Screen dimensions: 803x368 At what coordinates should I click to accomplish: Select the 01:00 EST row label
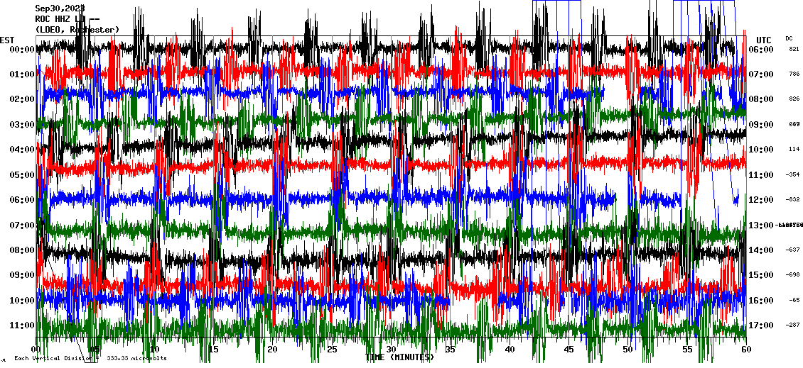[22, 74]
